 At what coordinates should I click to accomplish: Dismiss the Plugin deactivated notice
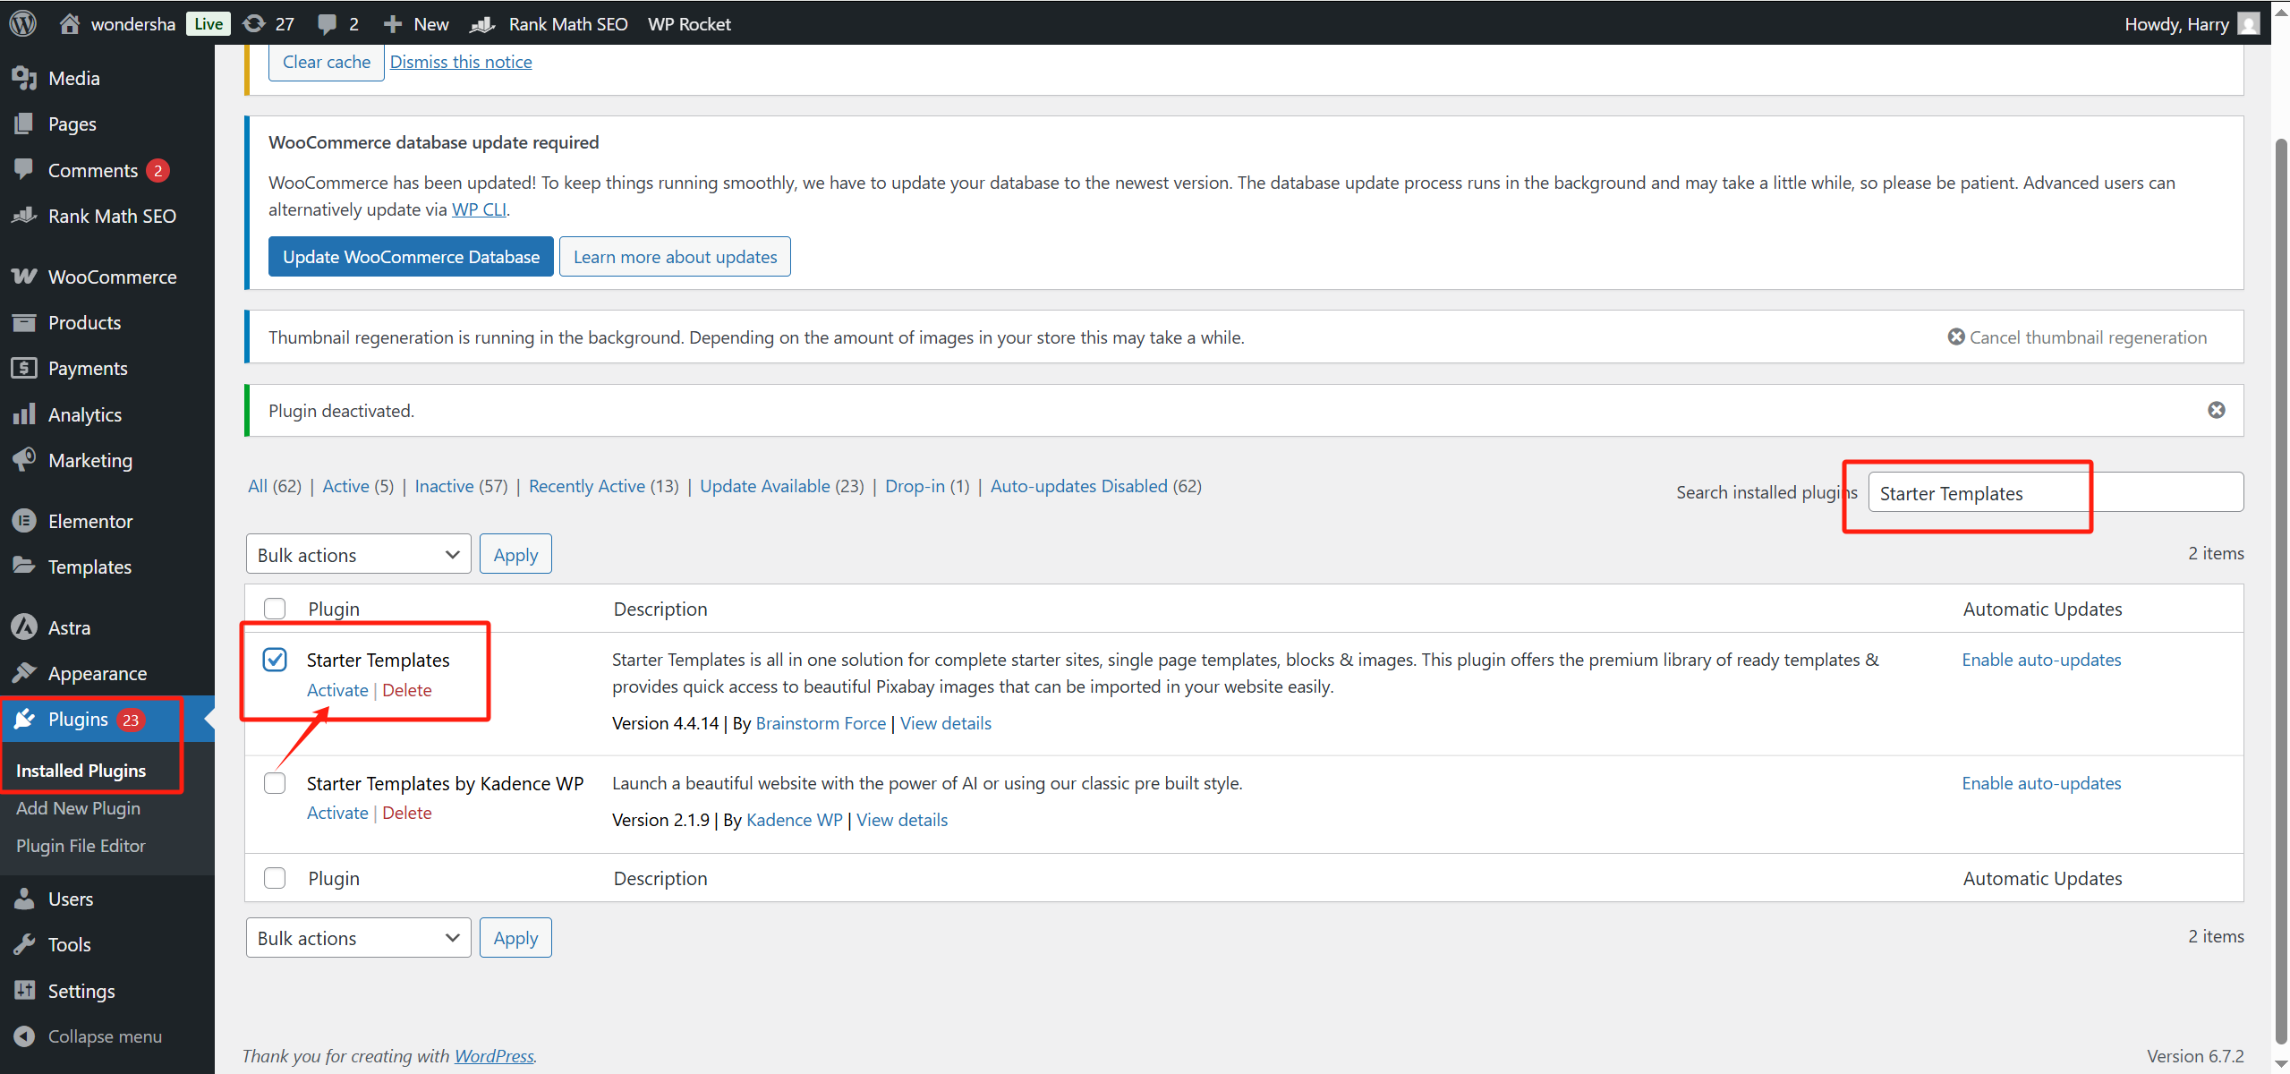tap(2216, 410)
